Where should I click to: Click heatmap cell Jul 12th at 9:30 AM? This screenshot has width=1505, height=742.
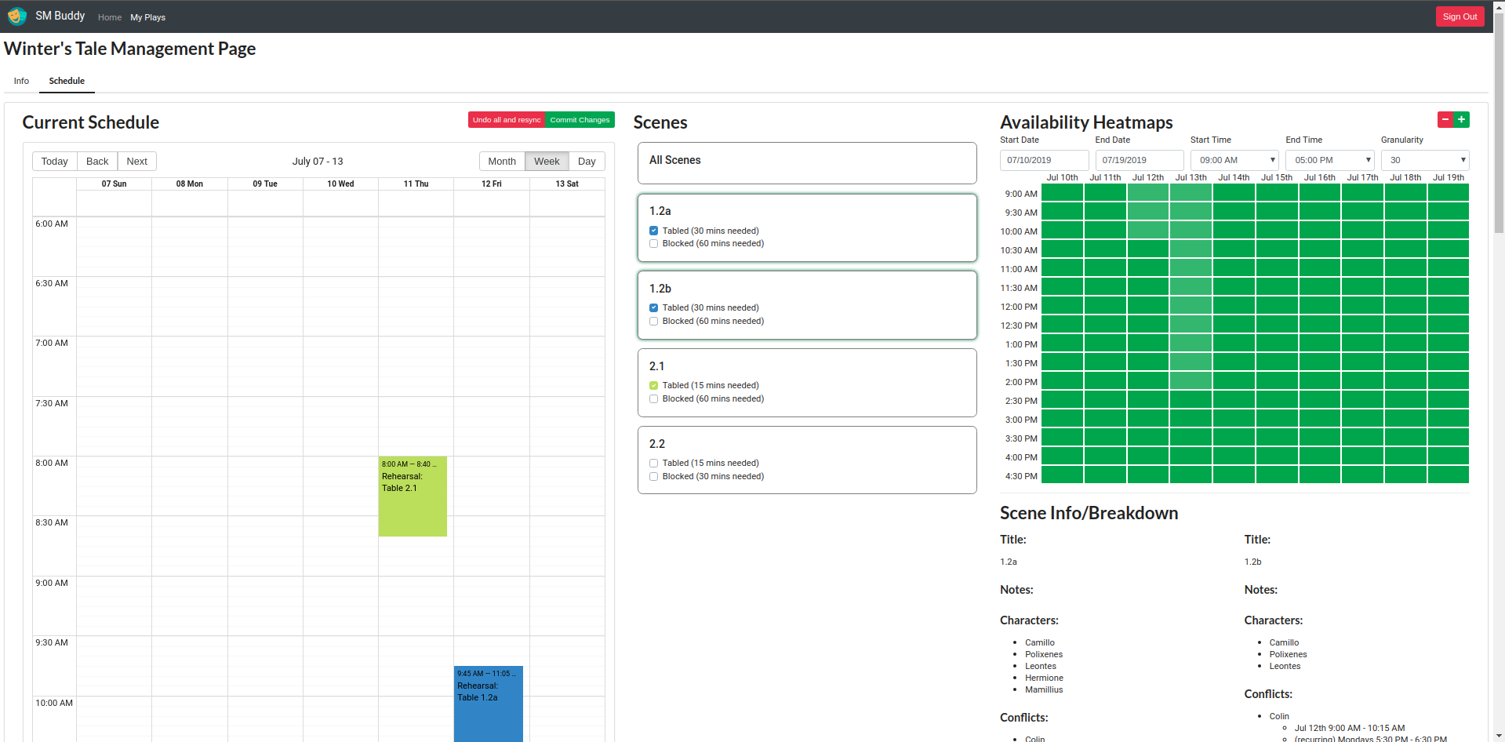[1148, 212]
